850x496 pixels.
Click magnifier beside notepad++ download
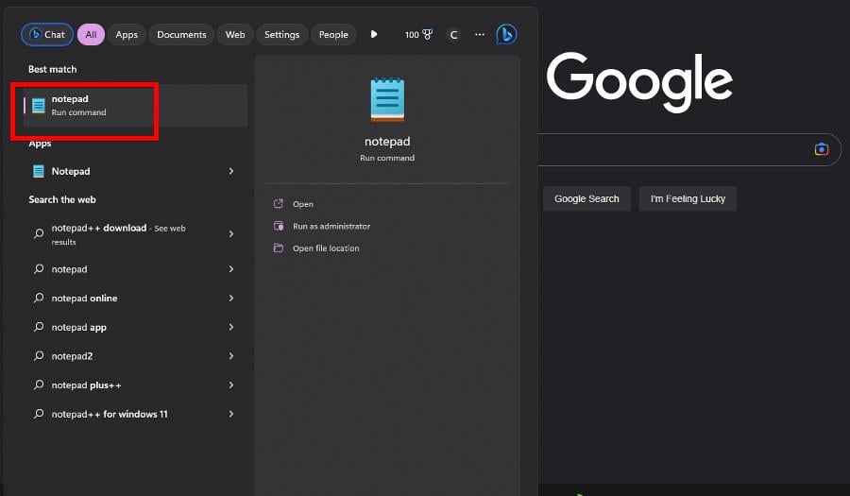click(x=39, y=233)
